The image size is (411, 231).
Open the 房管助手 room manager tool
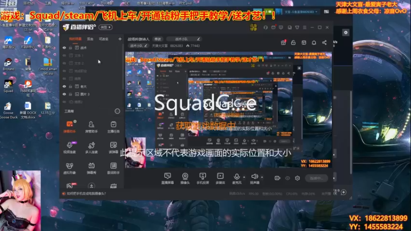tap(91, 126)
